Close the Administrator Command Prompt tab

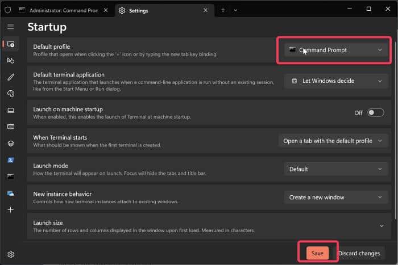(x=106, y=10)
